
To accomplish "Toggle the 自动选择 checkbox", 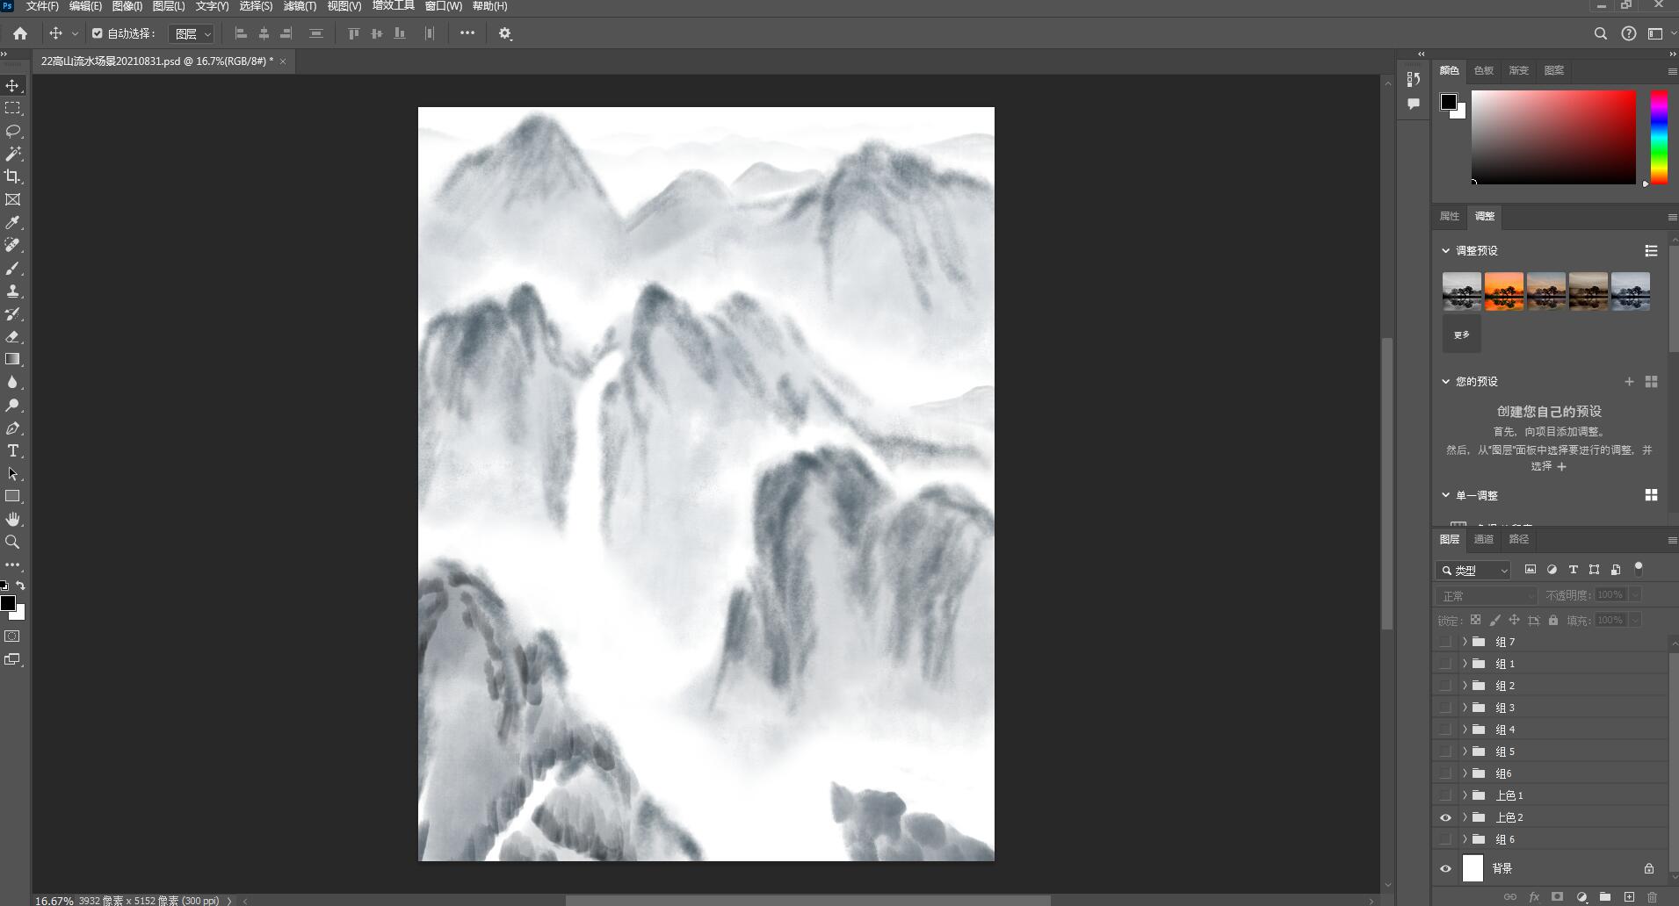I will pyautogui.click(x=97, y=33).
